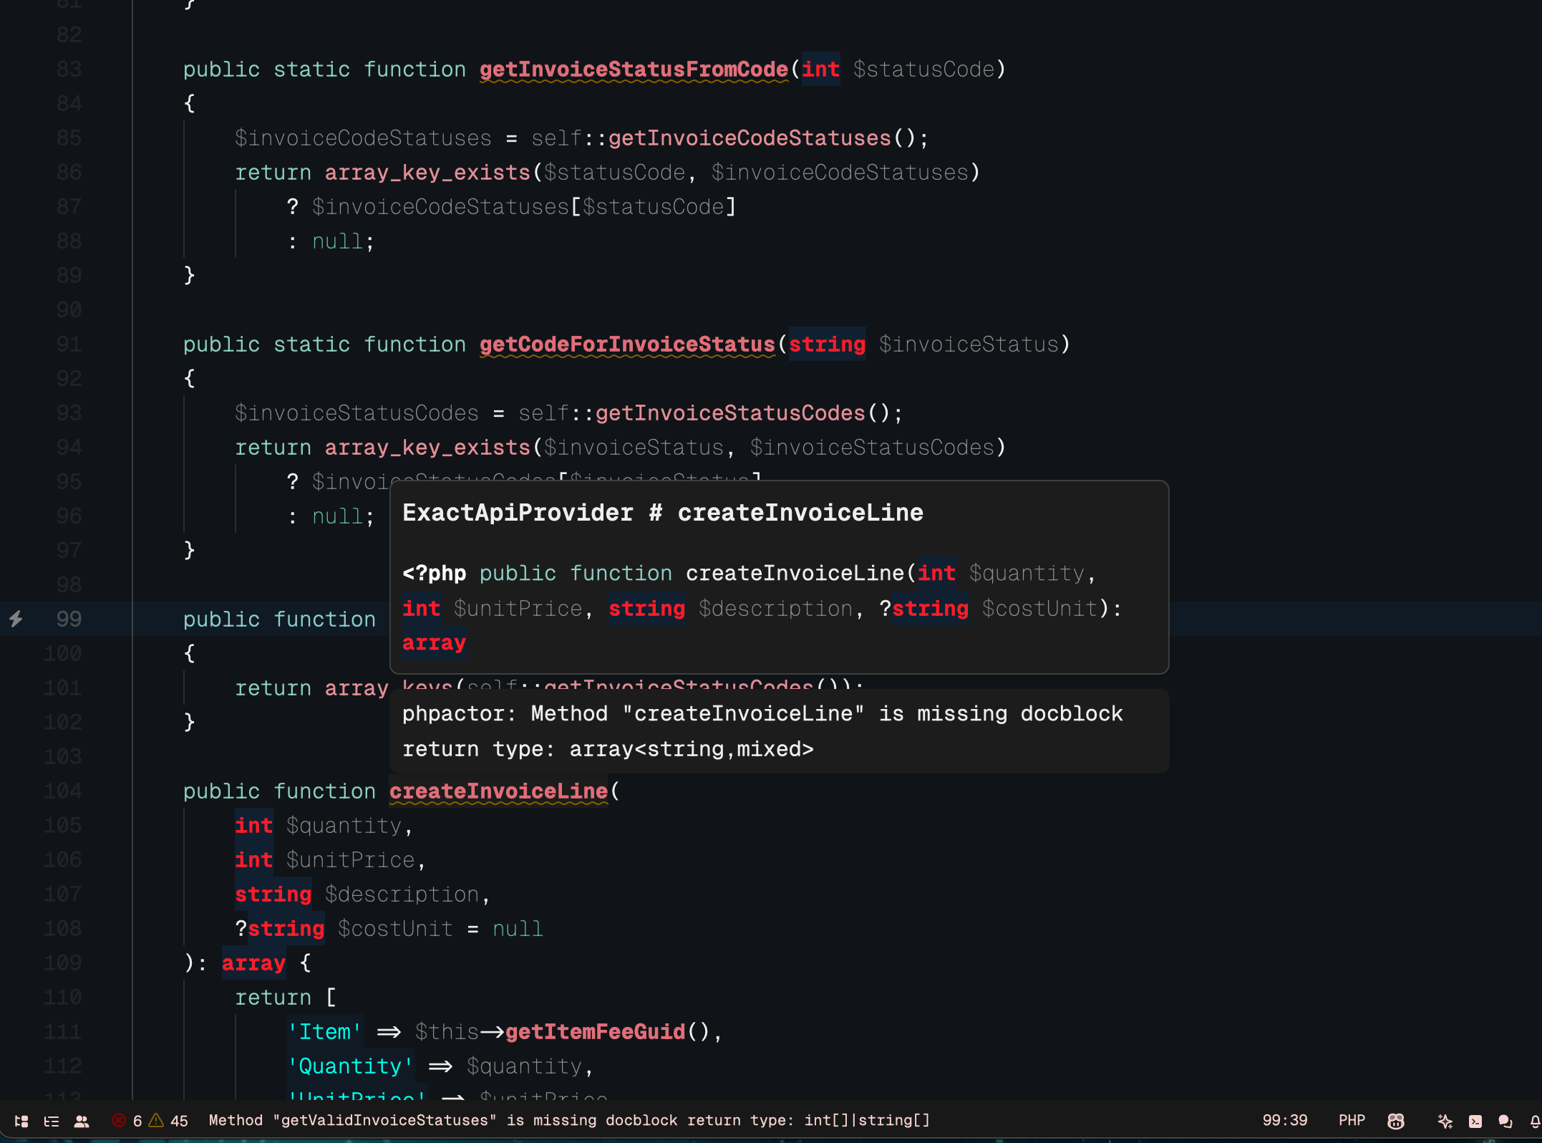
Task: Click the code action lightning bolt on line 99
Action: (x=16, y=619)
